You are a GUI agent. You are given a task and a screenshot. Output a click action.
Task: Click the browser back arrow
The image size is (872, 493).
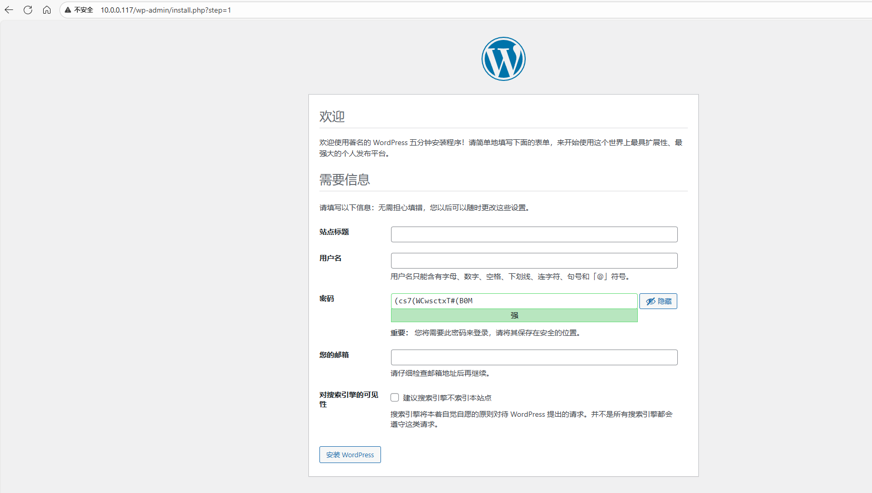click(x=9, y=10)
